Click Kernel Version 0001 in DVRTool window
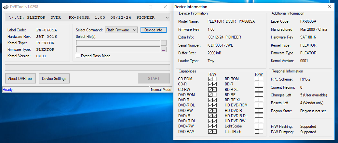The width and height of the screenshot is (338, 143). click(41, 56)
